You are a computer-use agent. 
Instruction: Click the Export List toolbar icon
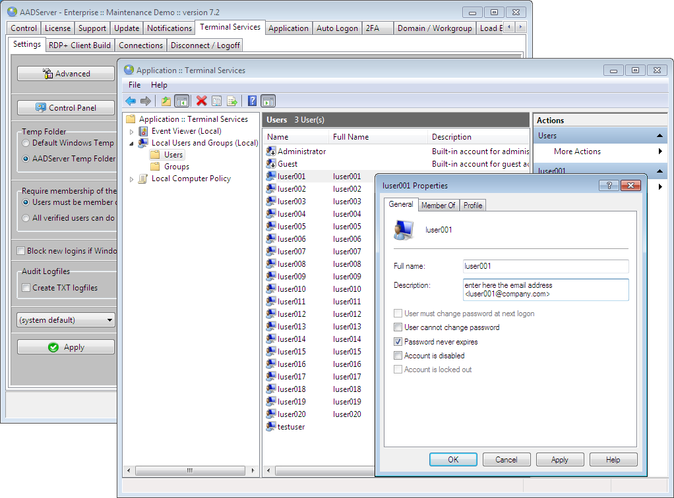point(231,101)
